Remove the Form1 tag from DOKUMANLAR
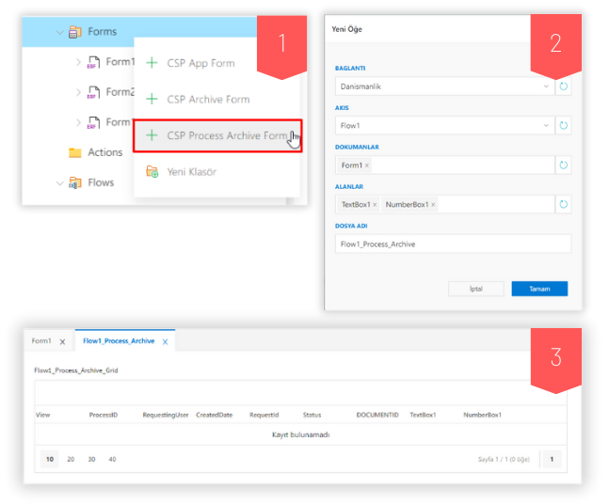 pyautogui.click(x=367, y=165)
